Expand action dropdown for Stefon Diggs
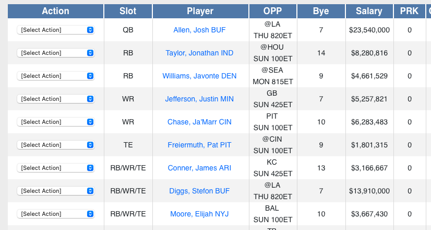This screenshot has height=230, width=431. click(x=56, y=191)
